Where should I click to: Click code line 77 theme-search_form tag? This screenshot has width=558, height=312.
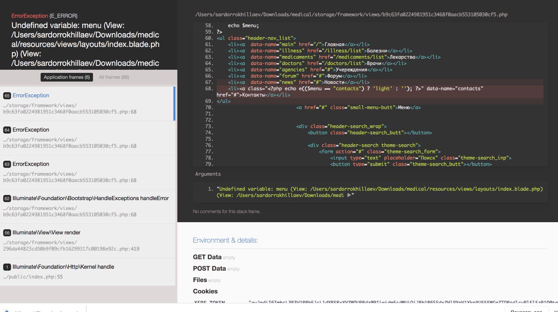(380, 152)
